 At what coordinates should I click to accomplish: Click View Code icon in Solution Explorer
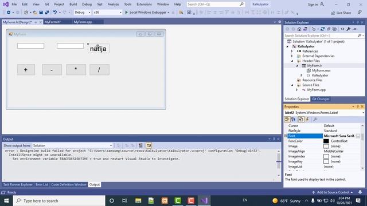tap(342, 29)
